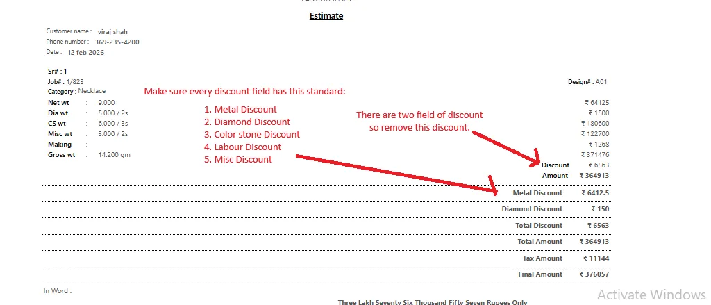
Task: Select the Final Amount value ₹ 376057
Action: [595, 274]
